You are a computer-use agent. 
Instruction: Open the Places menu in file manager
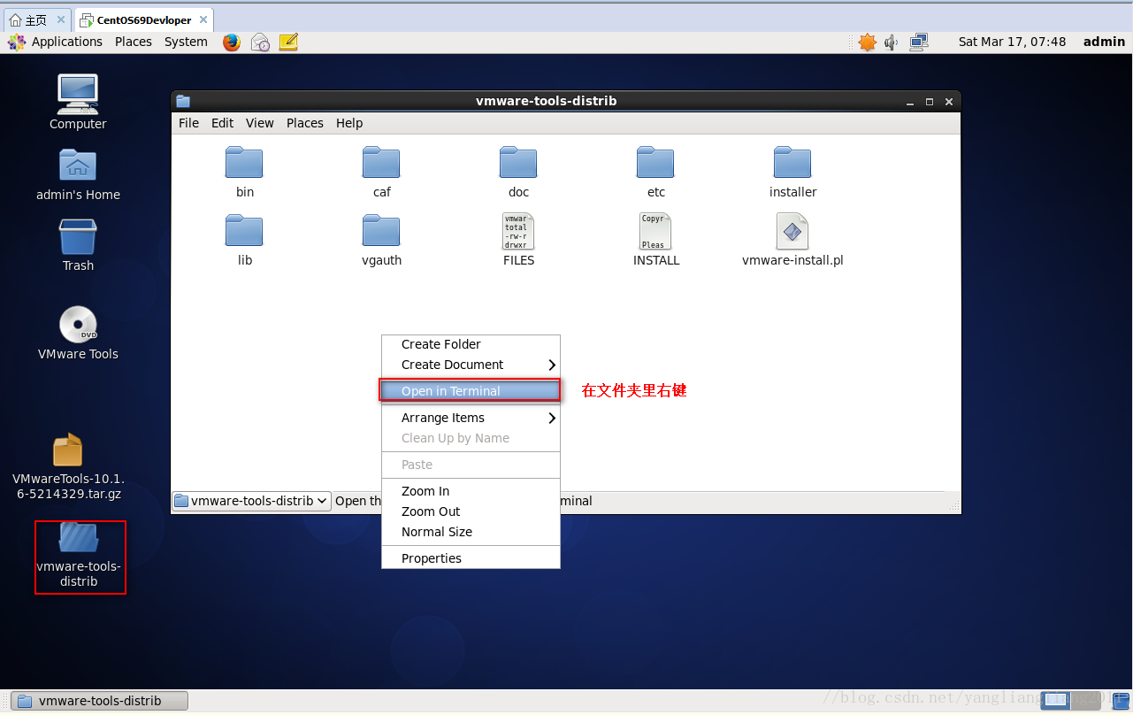pyautogui.click(x=305, y=123)
